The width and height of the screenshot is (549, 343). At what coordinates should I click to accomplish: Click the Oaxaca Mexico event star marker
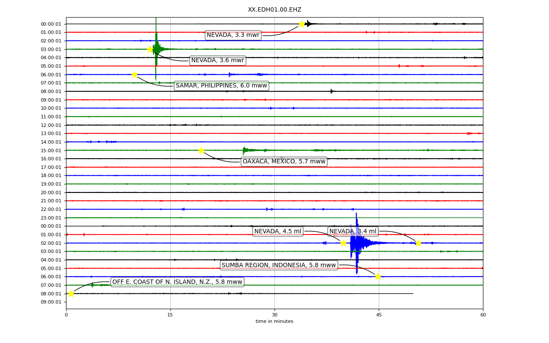(201, 150)
